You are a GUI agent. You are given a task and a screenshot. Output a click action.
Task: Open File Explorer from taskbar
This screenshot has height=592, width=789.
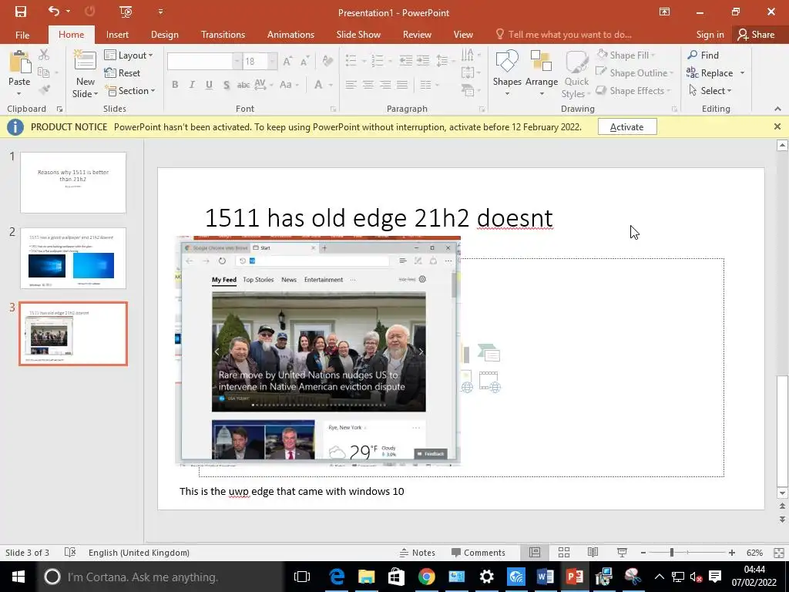(x=366, y=577)
